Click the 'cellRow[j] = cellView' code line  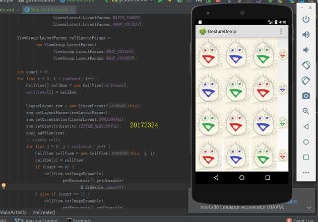pyautogui.click(x=59, y=160)
